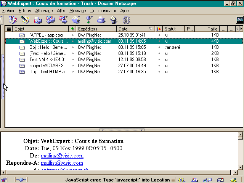Toggle the online/offline plug icon

coord(21,180)
